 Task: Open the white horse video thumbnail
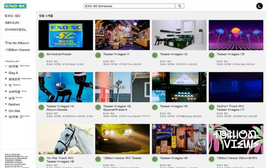click(x=66, y=139)
